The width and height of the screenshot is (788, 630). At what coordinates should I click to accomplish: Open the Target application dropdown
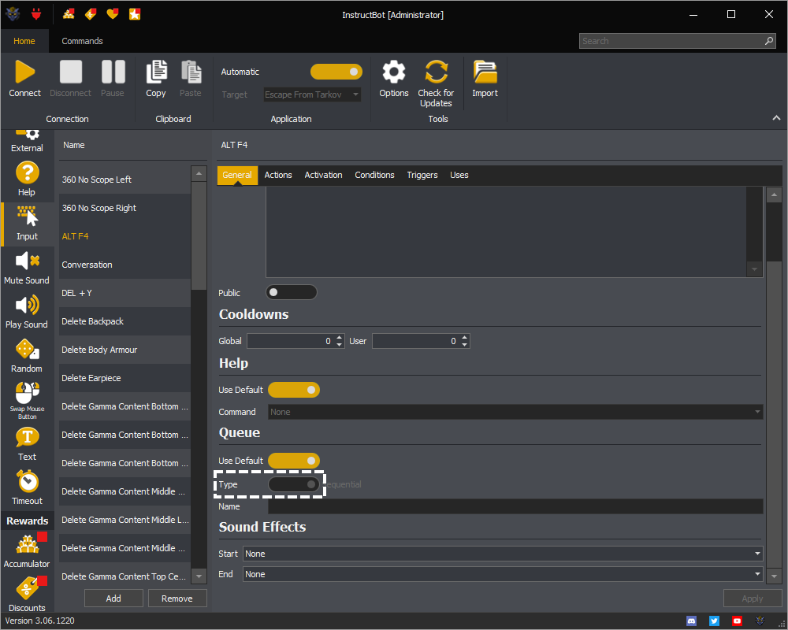click(312, 94)
